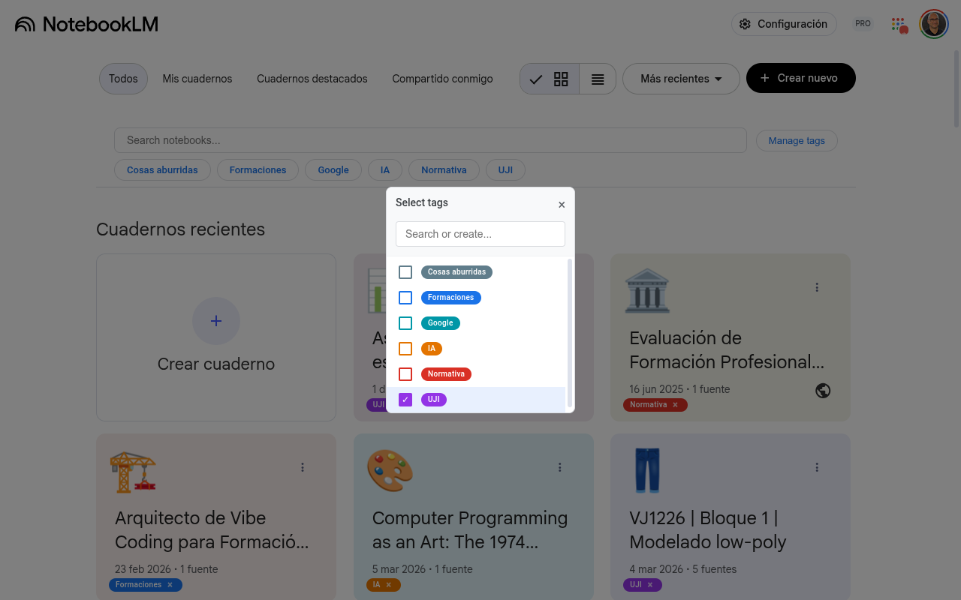Viewport: 961px width, 600px height.
Task: Click the Crear cuaderno label
Action: point(216,364)
